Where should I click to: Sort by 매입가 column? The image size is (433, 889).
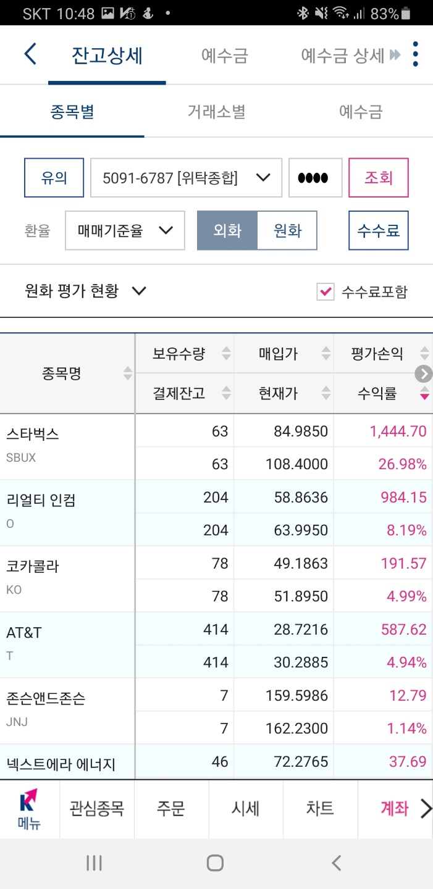pyautogui.click(x=326, y=353)
